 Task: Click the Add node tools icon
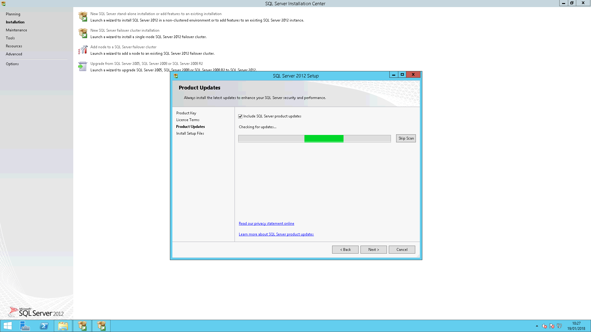pos(83,50)
